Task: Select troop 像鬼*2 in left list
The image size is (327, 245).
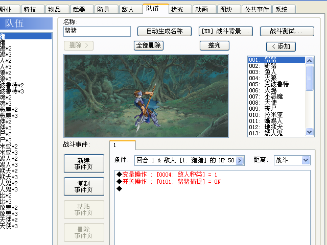Action: (x=26, y=208)
